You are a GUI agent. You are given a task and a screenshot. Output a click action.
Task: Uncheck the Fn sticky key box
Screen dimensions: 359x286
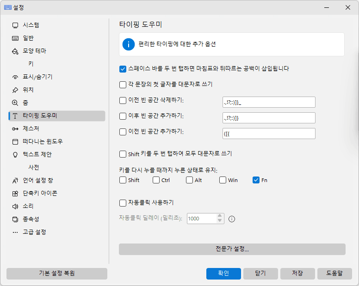click(x=256, y=180)
